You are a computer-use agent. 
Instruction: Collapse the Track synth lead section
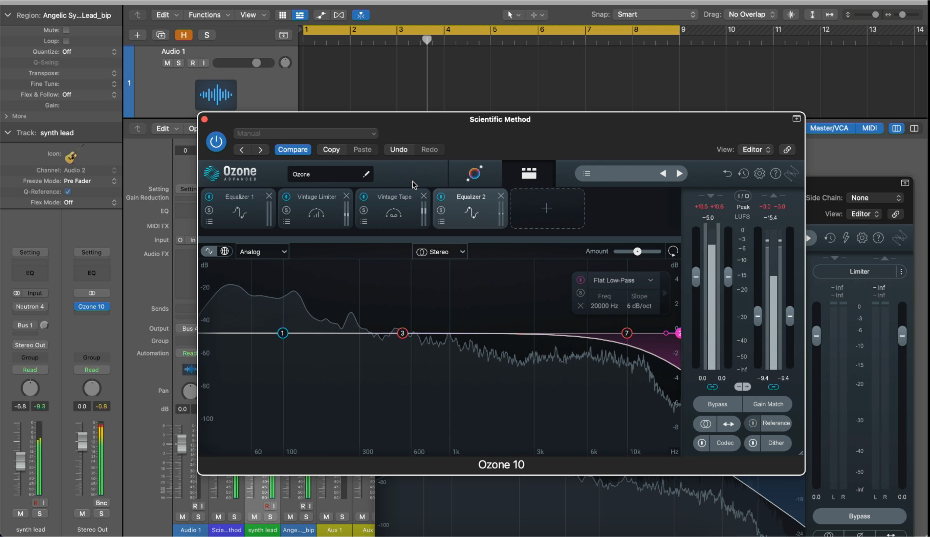tap(7, 133)
